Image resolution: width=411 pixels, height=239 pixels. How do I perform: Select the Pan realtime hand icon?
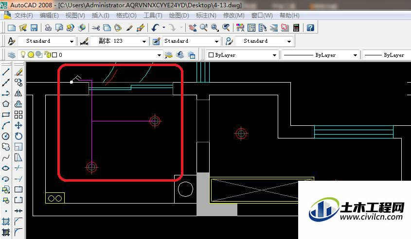[x=193, y=28]
